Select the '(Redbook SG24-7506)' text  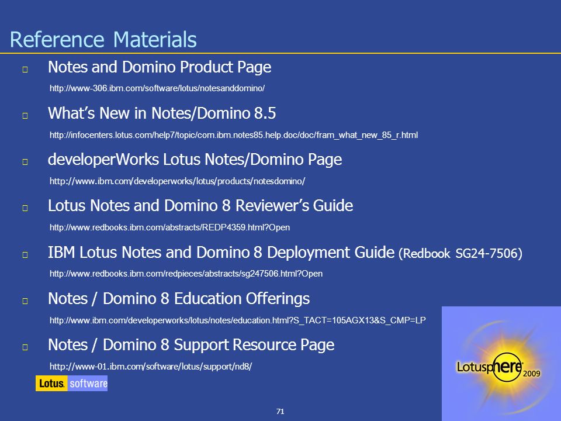coord(460,253)
